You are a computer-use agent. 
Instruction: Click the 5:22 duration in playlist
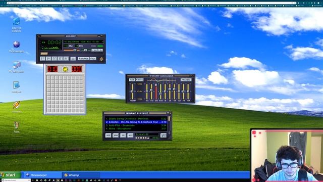click(164, 119)
